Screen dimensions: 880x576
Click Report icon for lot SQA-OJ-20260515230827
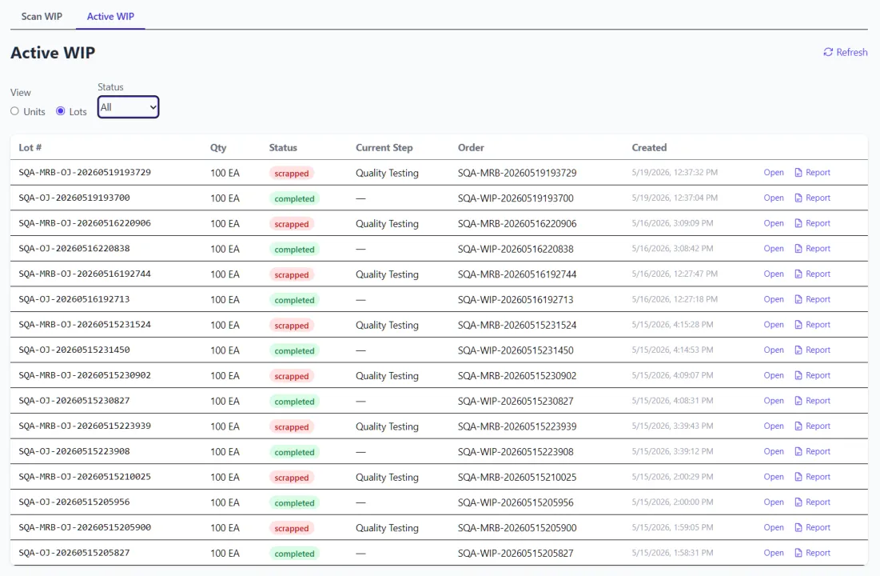(x=798, y=401)
